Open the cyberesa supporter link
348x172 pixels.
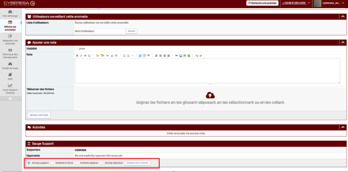[80, 150]
